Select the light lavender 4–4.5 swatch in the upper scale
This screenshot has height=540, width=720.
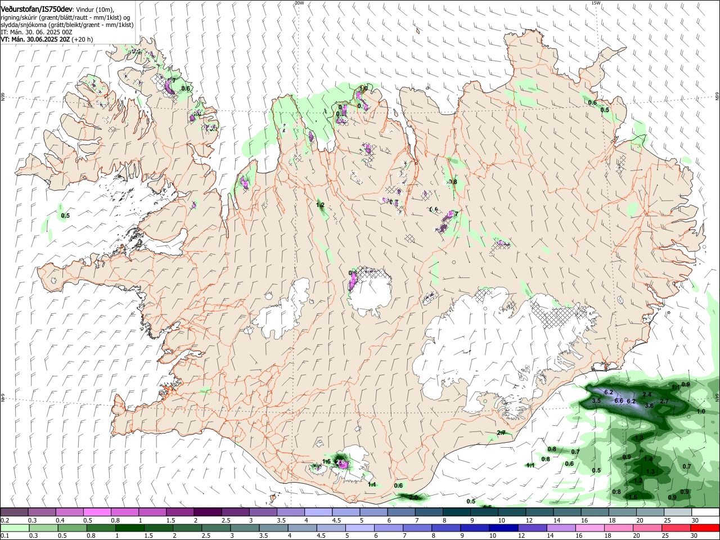coord(318,512)
